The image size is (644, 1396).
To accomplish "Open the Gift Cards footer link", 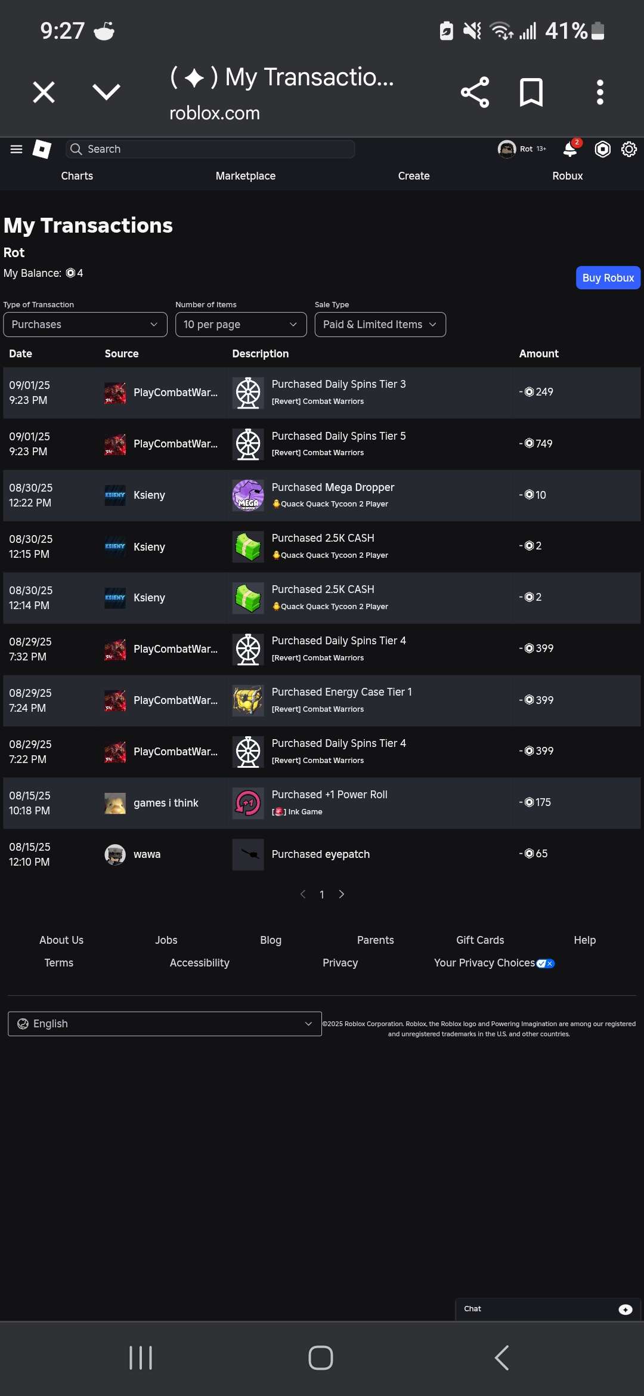I will [x=480, y=940].
